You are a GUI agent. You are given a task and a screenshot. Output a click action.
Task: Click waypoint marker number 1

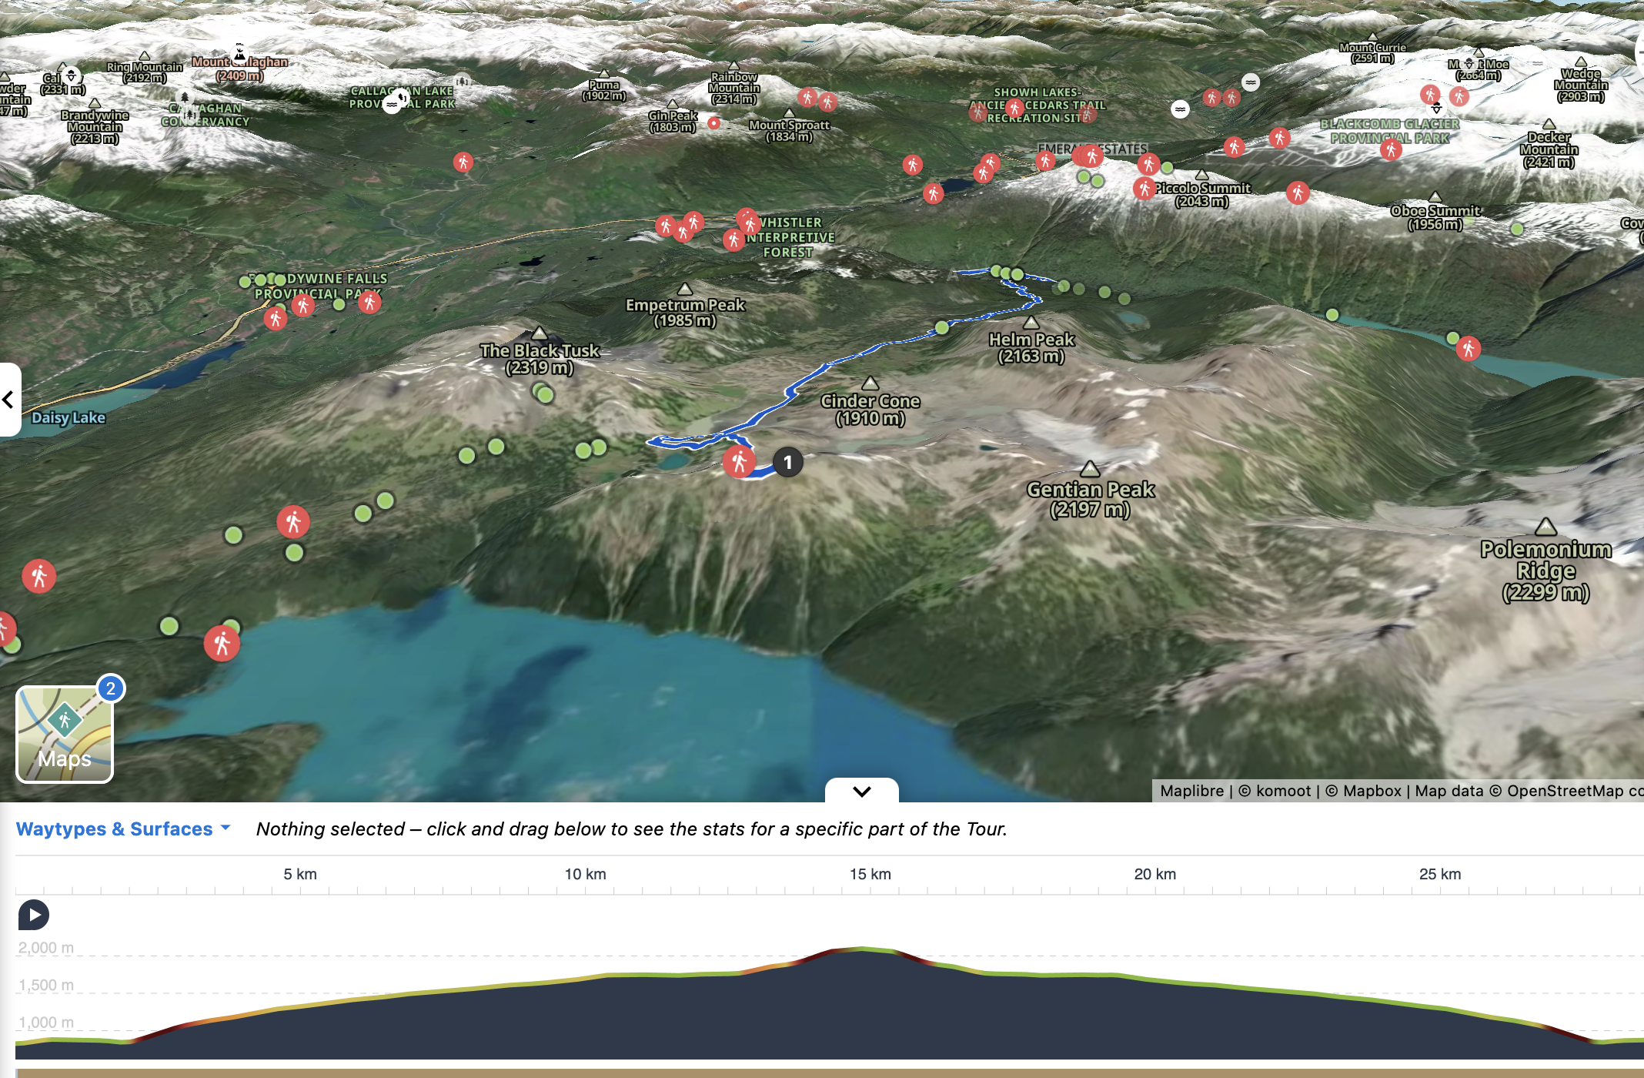787,463
